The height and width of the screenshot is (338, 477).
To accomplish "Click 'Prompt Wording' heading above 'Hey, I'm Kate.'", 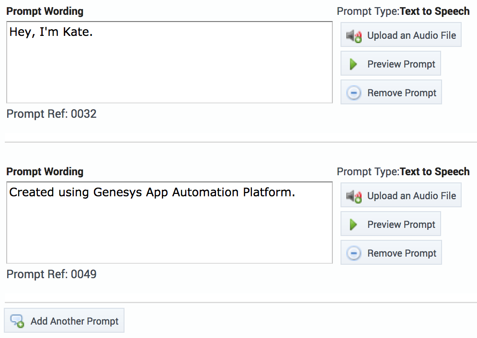I will (x=45, y=11).
